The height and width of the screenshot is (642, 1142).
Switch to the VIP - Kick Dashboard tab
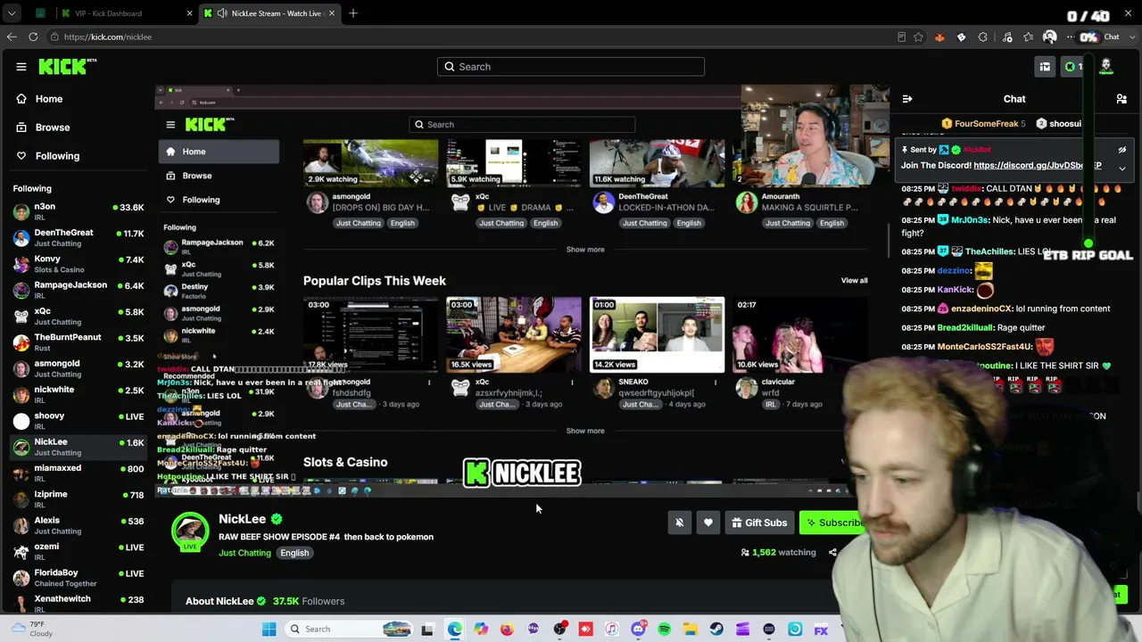click(x=125, y=13)
